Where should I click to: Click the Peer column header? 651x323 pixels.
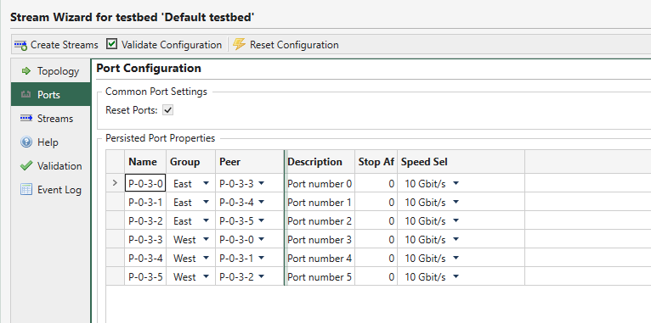pos(250,162)
